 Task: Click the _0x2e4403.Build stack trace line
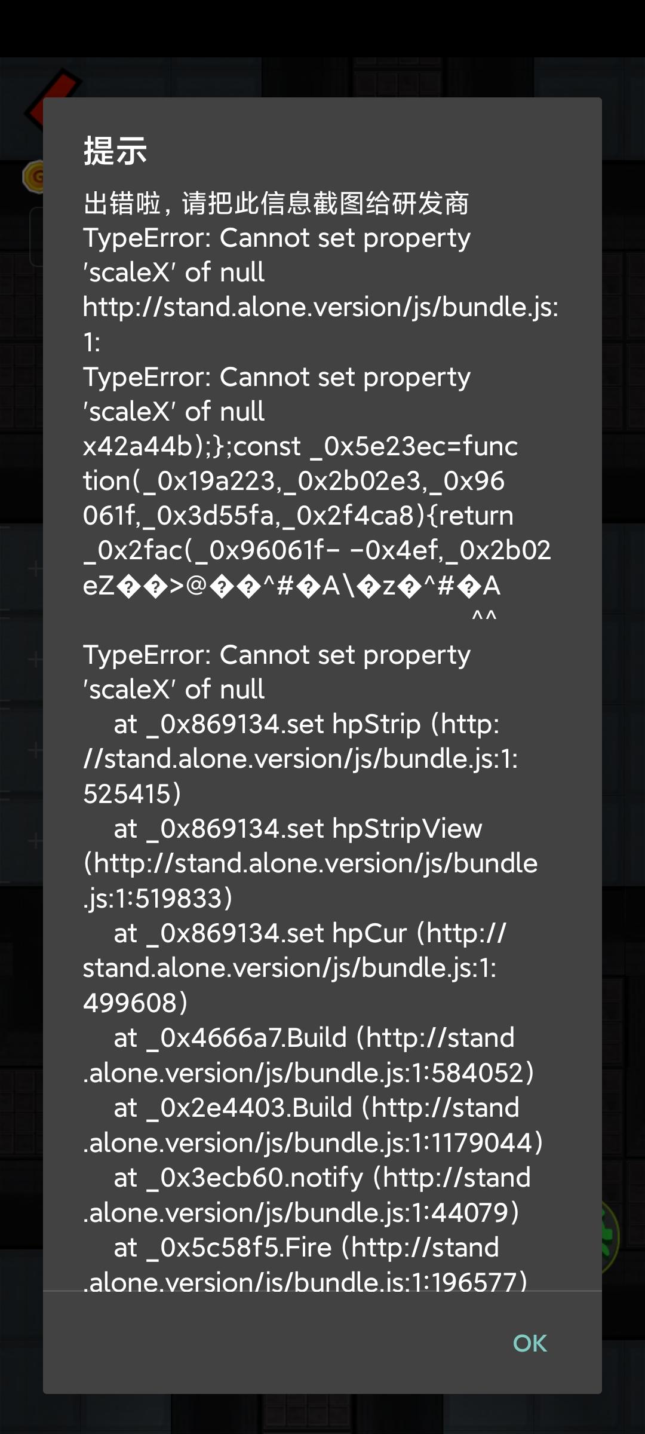(316, 1108)
